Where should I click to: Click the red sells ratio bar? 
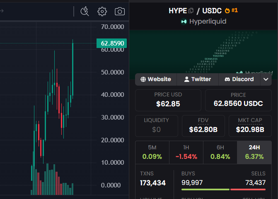[248, 189]
